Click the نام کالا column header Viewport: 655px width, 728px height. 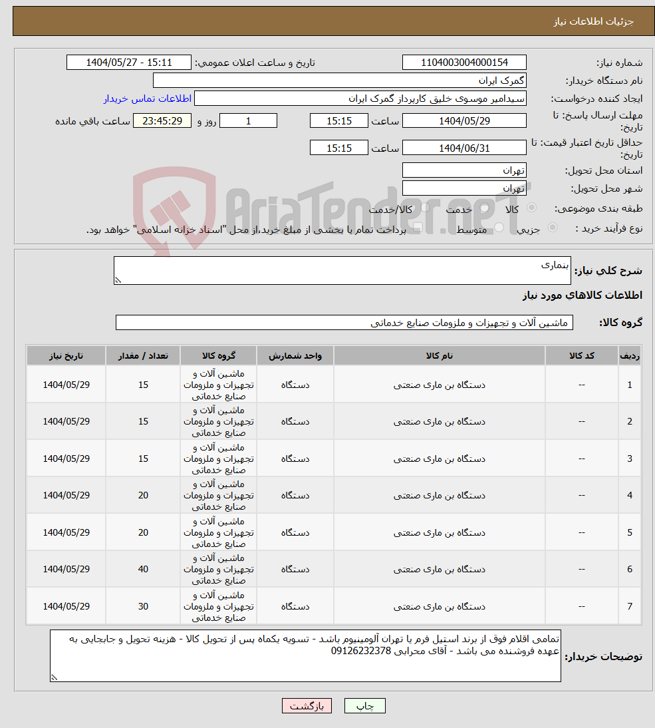[x=440, y=355]
